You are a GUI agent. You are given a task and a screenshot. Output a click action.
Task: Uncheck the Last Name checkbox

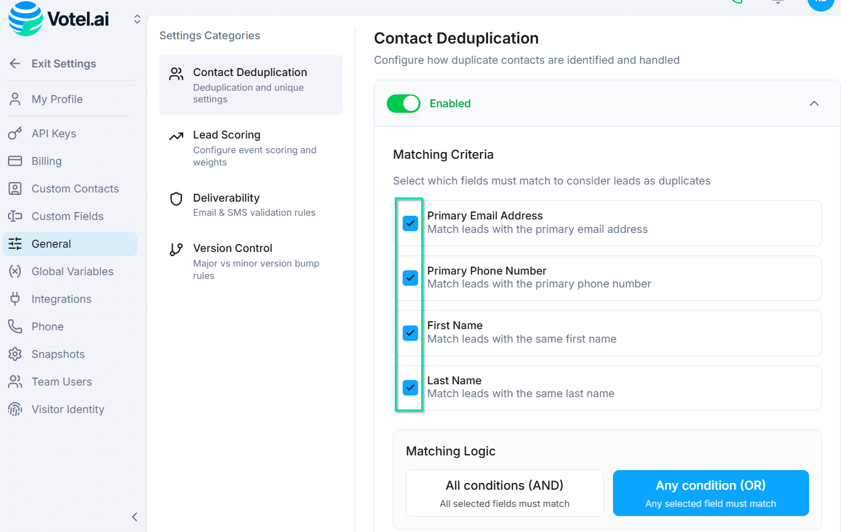pyautogui.click(x=410, y=387)
